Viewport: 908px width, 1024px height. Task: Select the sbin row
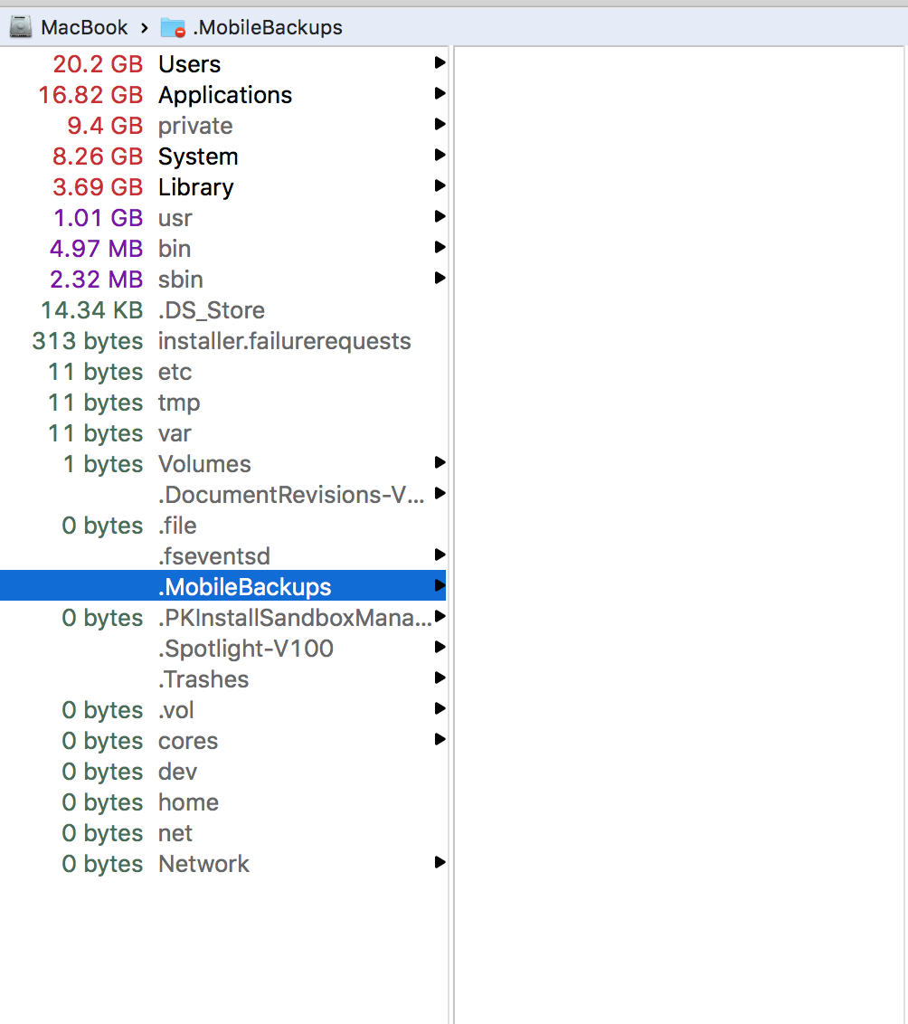point(223,280)
